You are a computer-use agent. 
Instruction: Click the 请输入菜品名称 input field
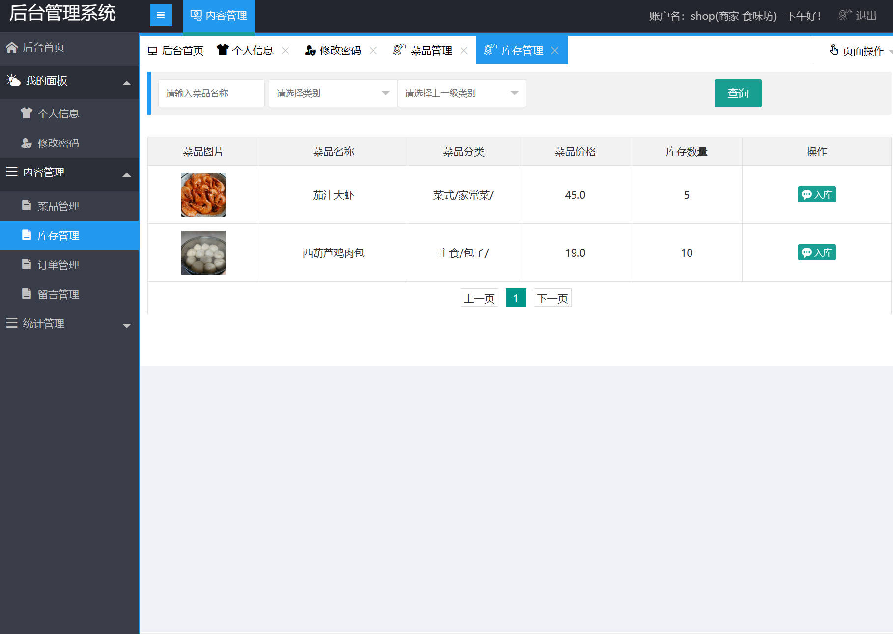[x=211, y=93]
